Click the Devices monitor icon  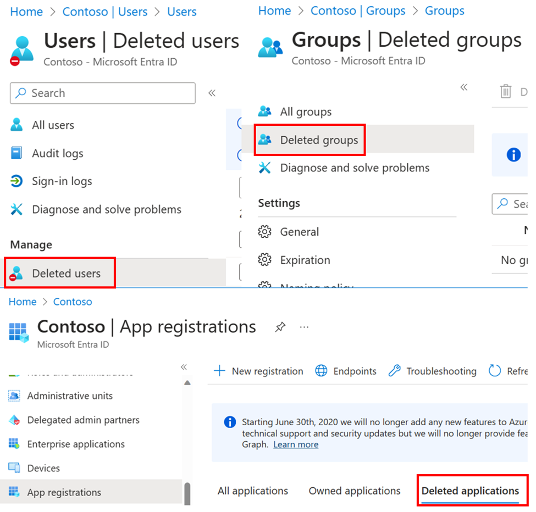click(x=14, y=468)
